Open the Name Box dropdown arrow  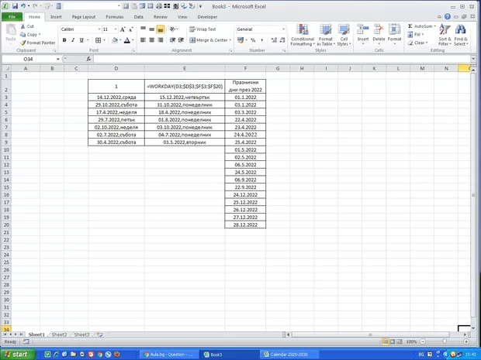57,59
